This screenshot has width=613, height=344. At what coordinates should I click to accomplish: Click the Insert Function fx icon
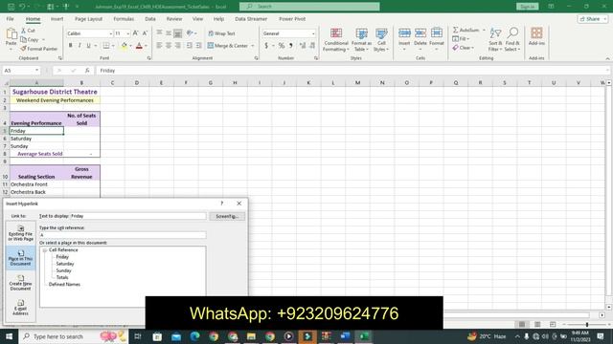pos(87,71)
